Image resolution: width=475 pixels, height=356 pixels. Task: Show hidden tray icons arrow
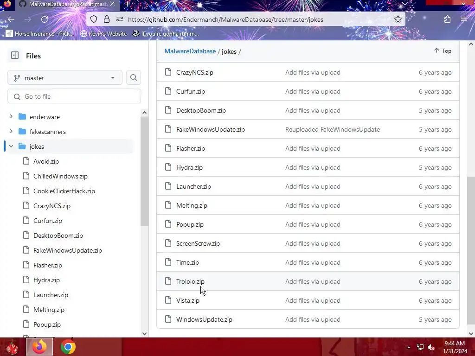(x=409, y=347)
